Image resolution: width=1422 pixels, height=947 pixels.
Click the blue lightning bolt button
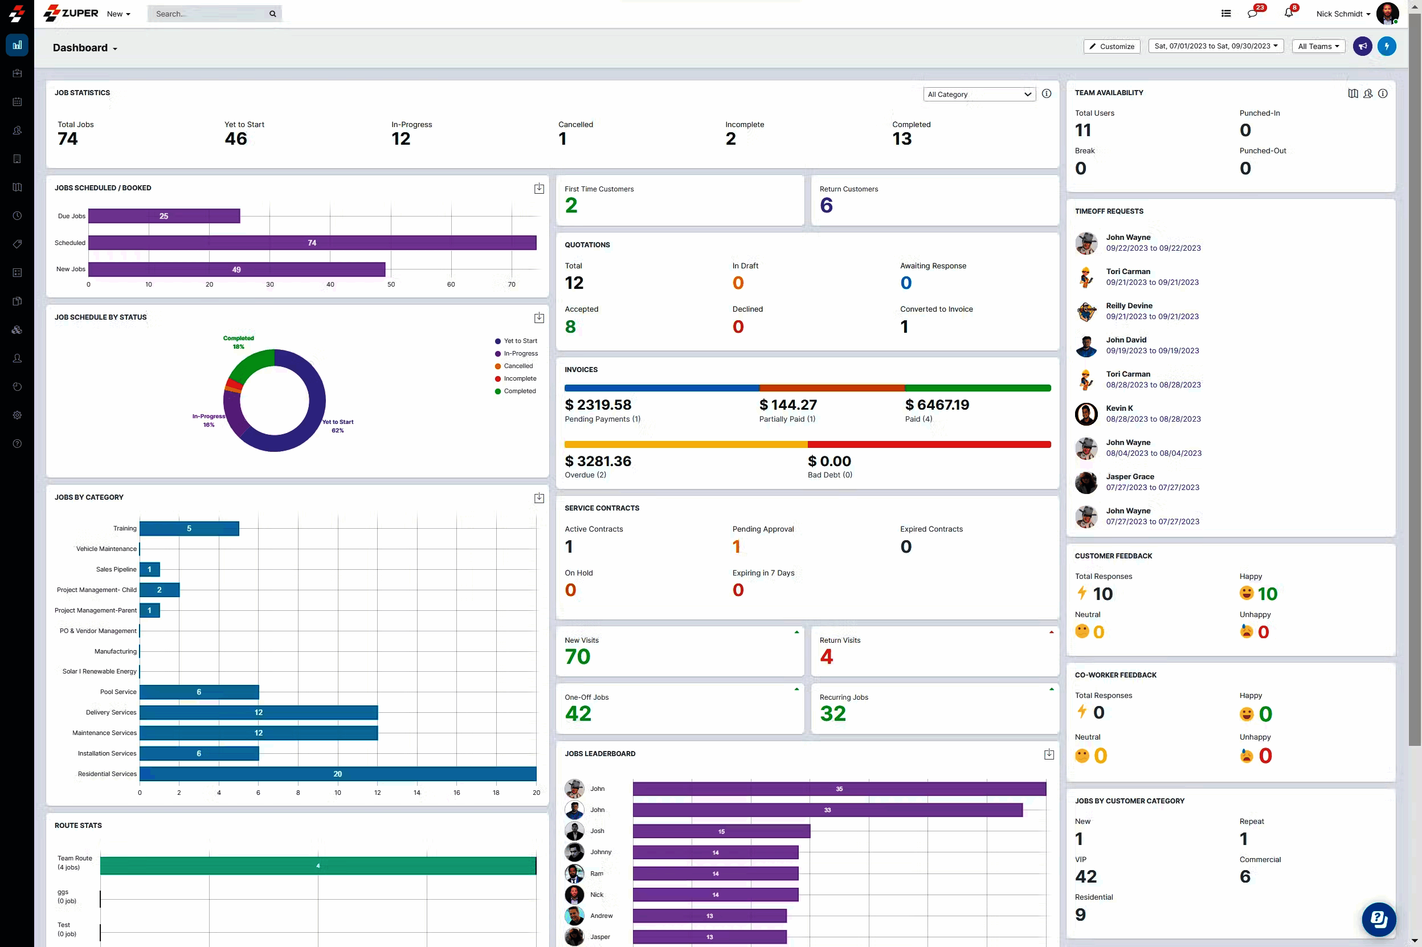click(x=1386, y=46)
